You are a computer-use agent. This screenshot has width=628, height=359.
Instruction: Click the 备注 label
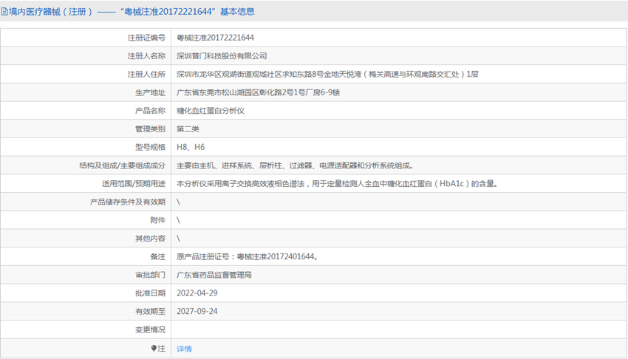click(158, 256)
